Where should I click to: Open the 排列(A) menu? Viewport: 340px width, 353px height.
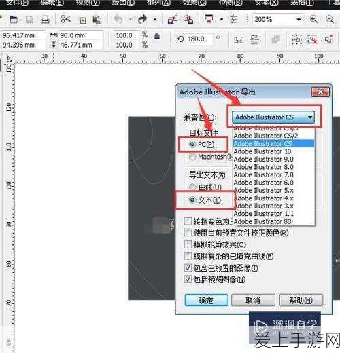pos(158,3)
